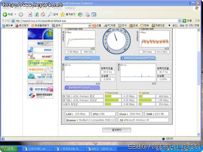Viewport: 203px width, 152px height.
Task: Click the Upload test graph
Action: [154, 39]
